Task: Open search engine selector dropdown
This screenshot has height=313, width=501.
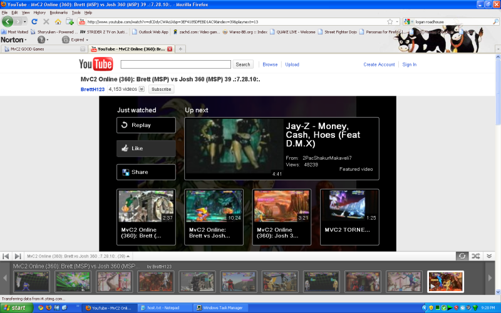Action: (x=409, y=22)
